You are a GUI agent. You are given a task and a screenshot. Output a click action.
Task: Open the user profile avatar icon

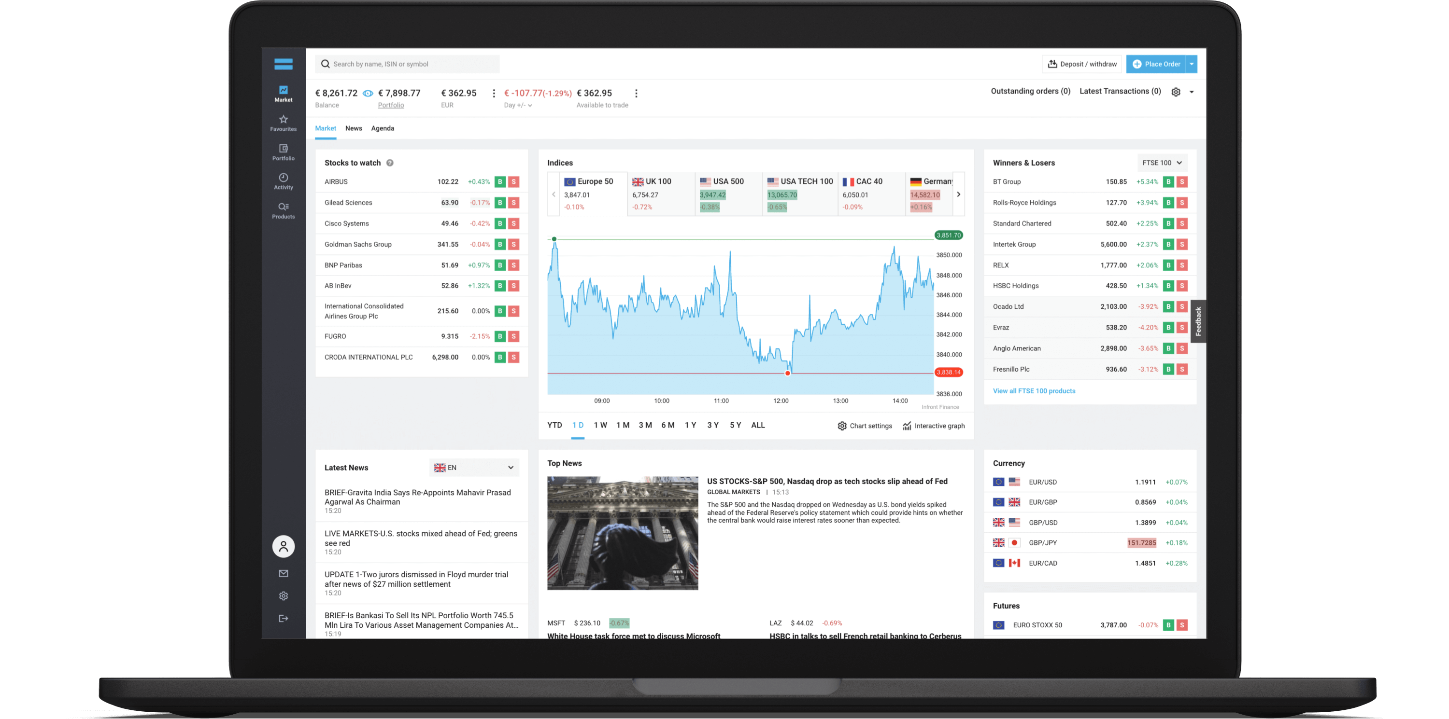tap(283, 546)
